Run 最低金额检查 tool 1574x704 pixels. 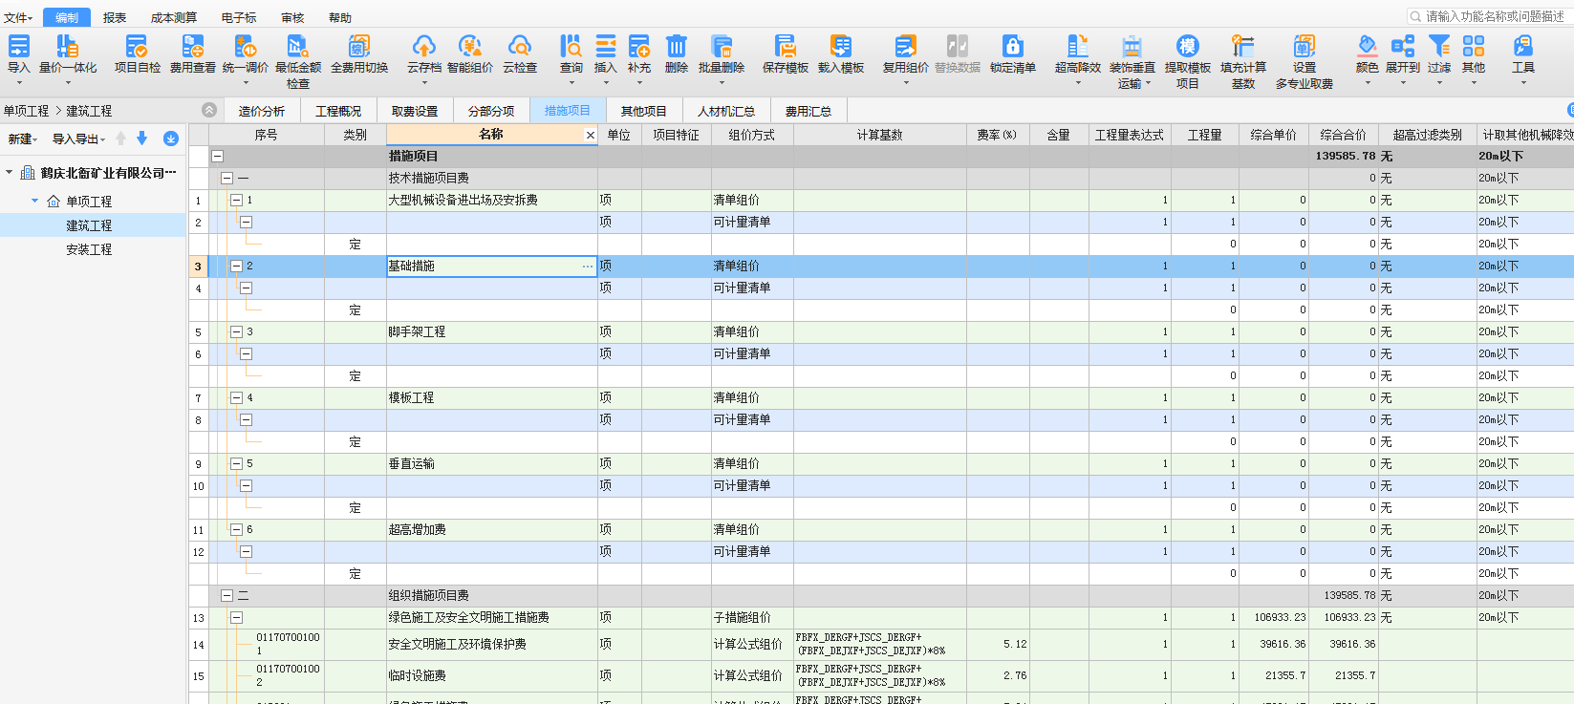(x=297, y=61)
